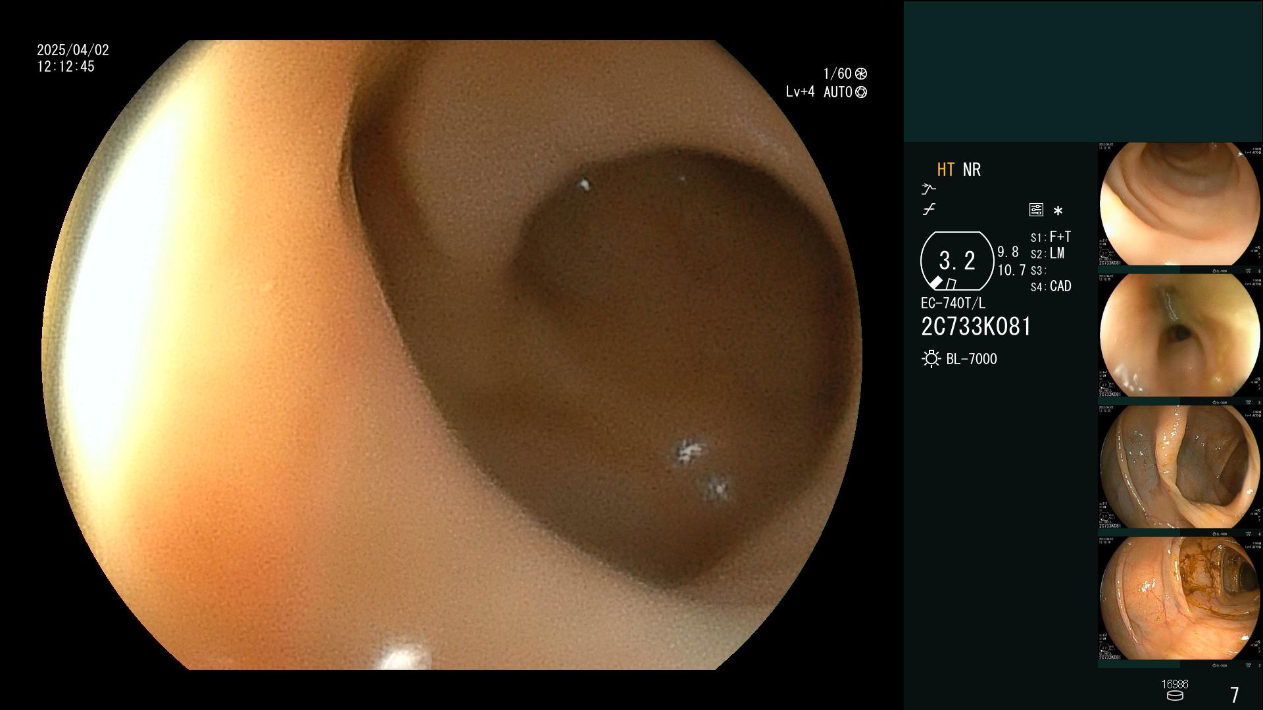Click the filled white channel marker in scope diagram
1263x710 pixels.
[936, 283]
